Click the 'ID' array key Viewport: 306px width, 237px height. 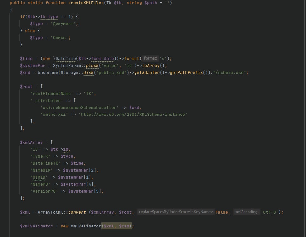point(35,149)
